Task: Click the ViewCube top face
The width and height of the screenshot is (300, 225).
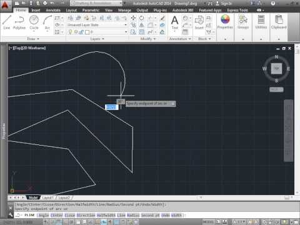Action: click(276, 68)
